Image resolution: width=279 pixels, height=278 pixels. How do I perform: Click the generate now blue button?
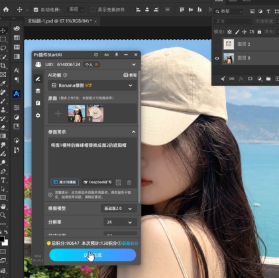(93, 255)
